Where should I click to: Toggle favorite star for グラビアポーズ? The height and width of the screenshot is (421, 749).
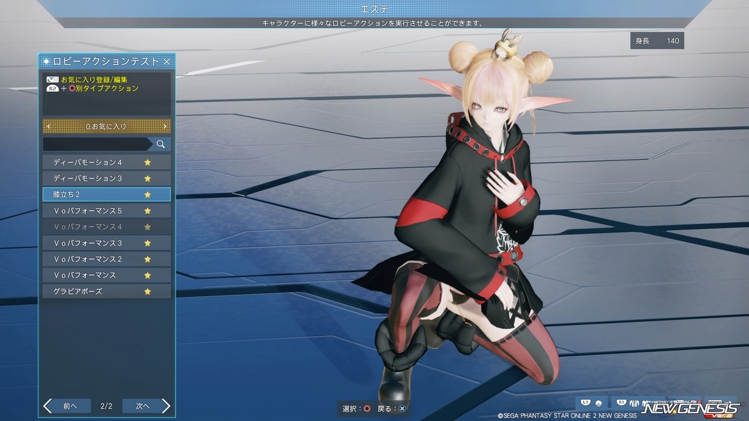(148, 291)
